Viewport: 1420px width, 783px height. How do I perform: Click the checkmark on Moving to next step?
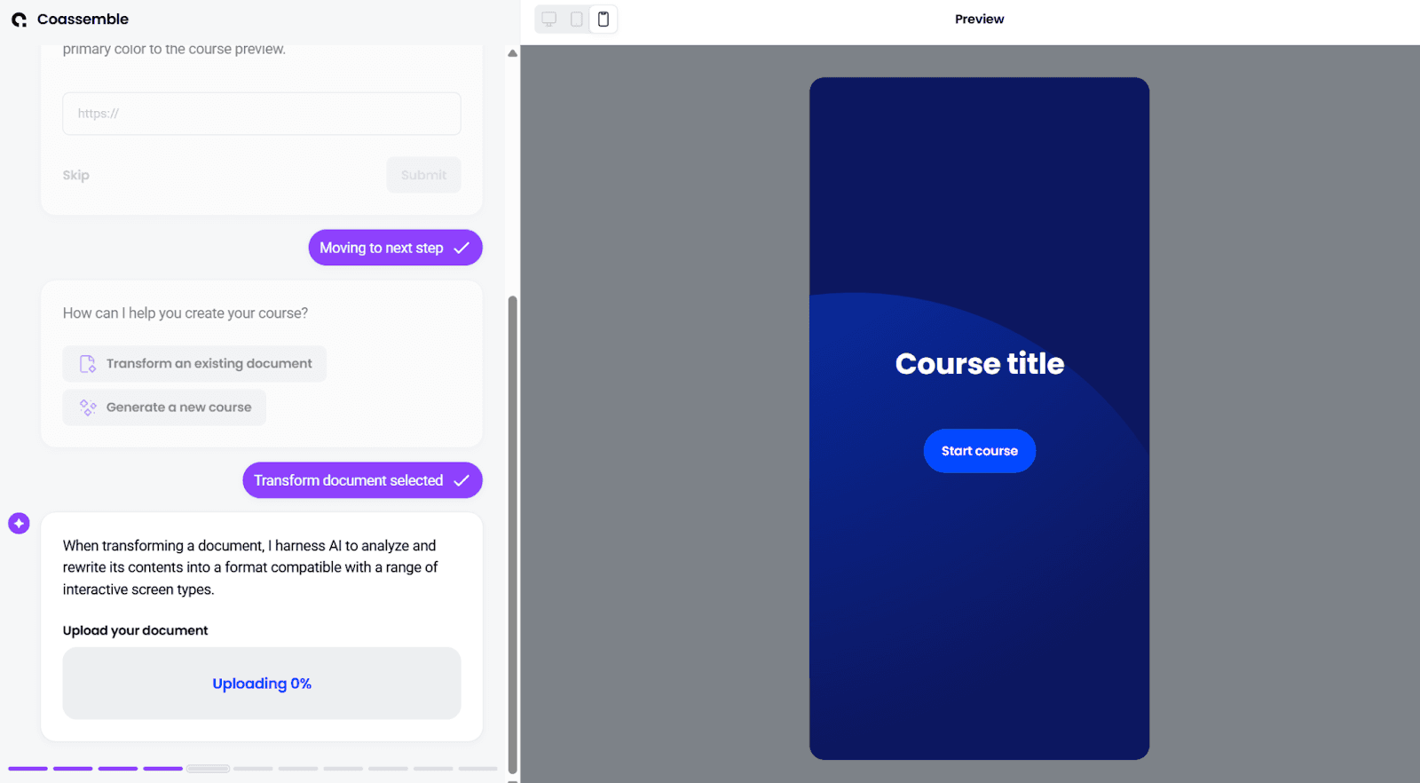pyautogui.click(x=461, y=248)
